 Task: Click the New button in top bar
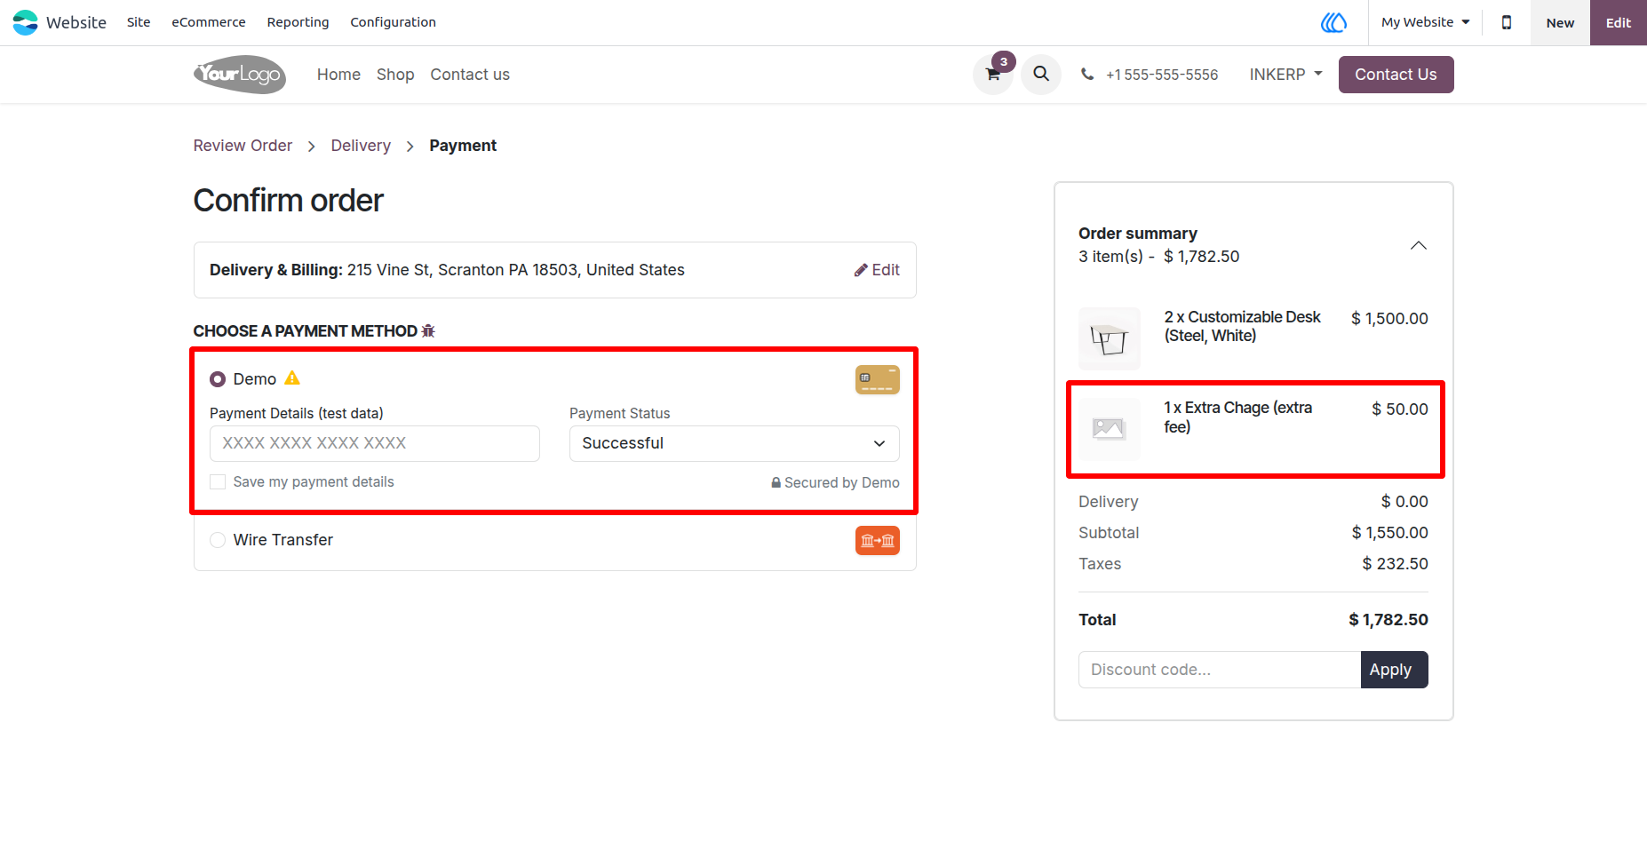1560,22
